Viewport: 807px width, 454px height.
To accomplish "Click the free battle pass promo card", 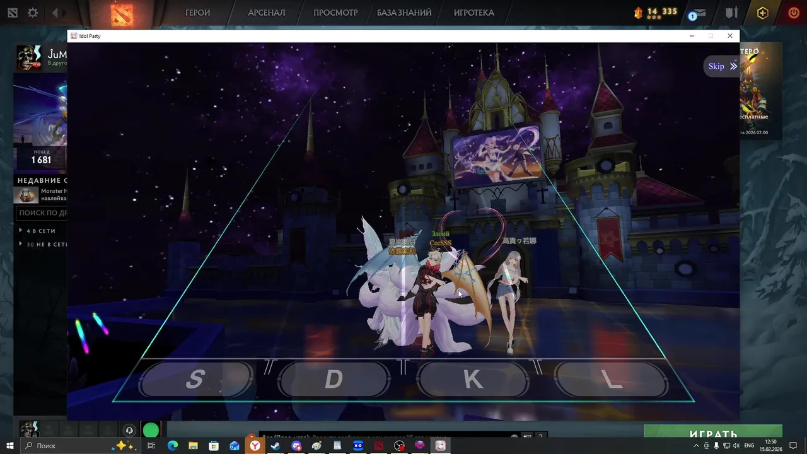I will point(761,90).
